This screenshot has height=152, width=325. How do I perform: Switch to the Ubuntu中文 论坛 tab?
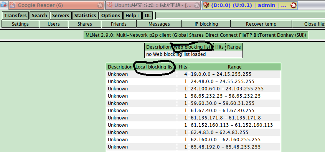153,5
